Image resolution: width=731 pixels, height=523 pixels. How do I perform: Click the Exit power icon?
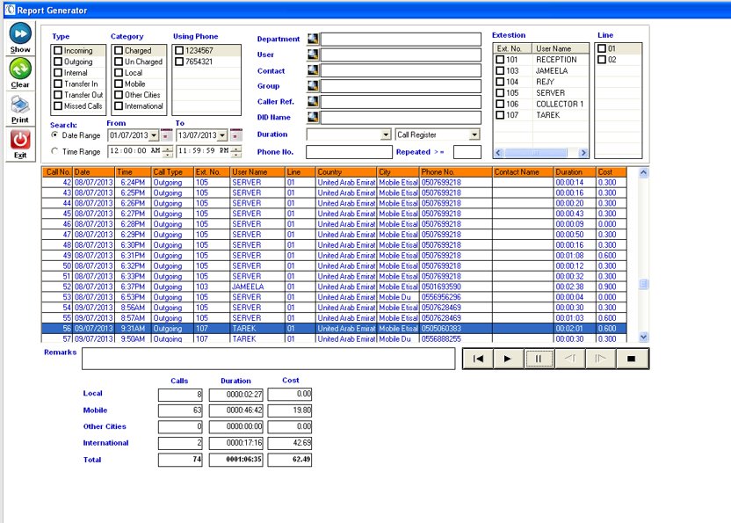(x=20, y=140)
